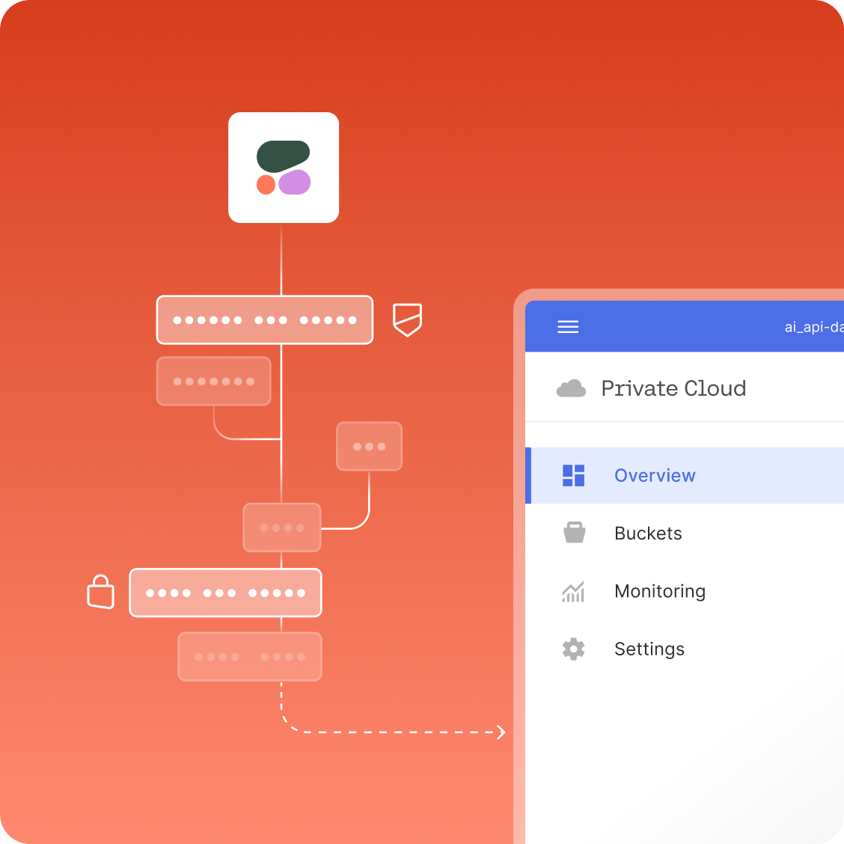Click the app logo tile with colored blobs
The height and width of the screenshot is (844, 844).
pyautogui.click(x=284, y=168)
